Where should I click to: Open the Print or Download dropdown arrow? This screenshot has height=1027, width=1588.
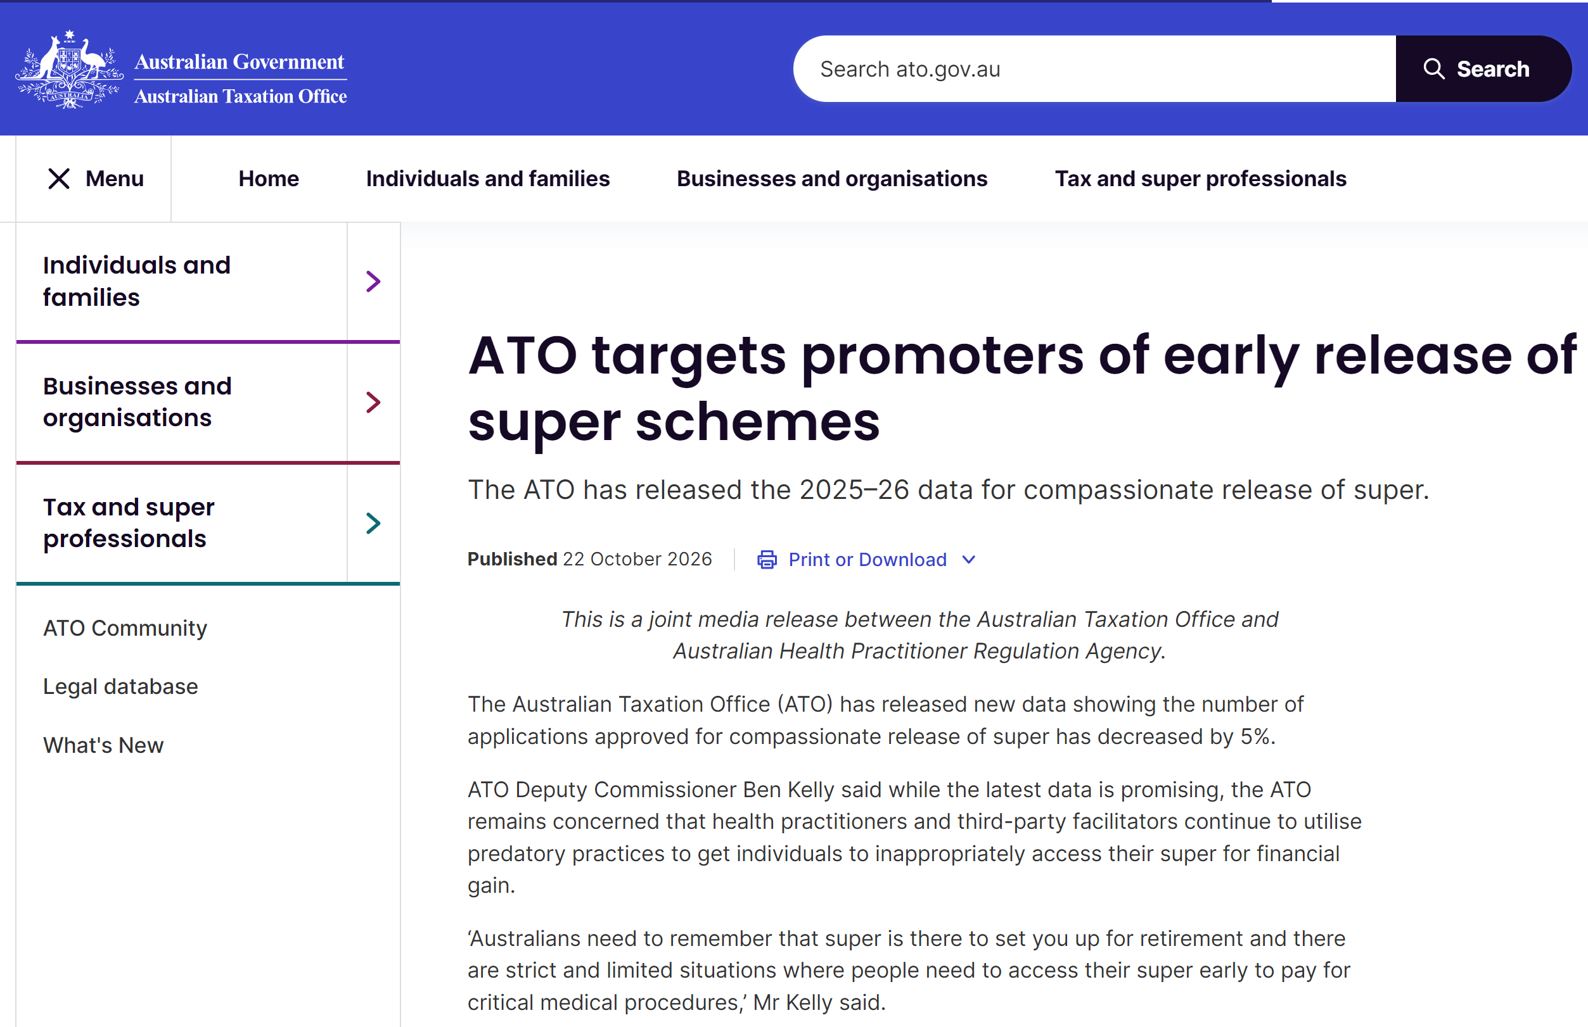tap(969, 560)
